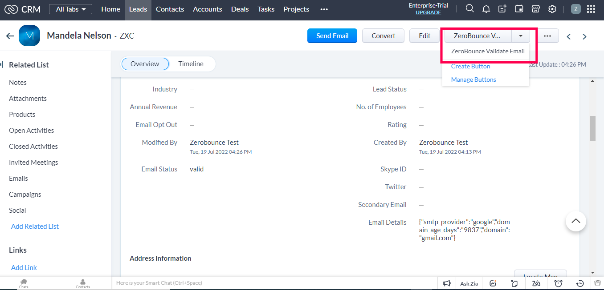The width and height of the screenshot is (604, 290).
Task: Open Closed Activities in Related List
Action: click(x=33, y=147)
